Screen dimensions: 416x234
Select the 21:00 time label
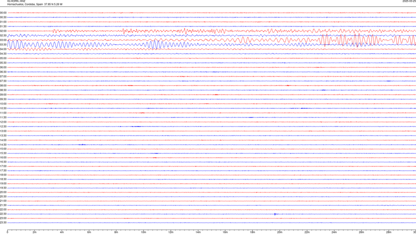(3, 201)
